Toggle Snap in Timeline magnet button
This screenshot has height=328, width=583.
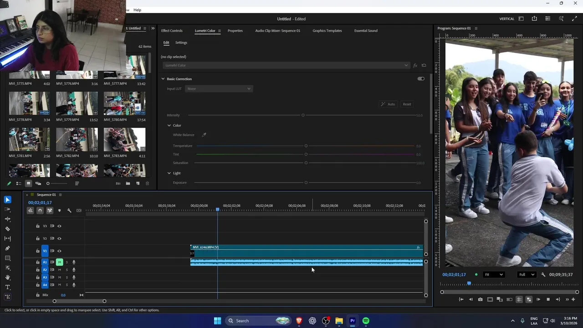pyautogui.click(x=40, y=210)
